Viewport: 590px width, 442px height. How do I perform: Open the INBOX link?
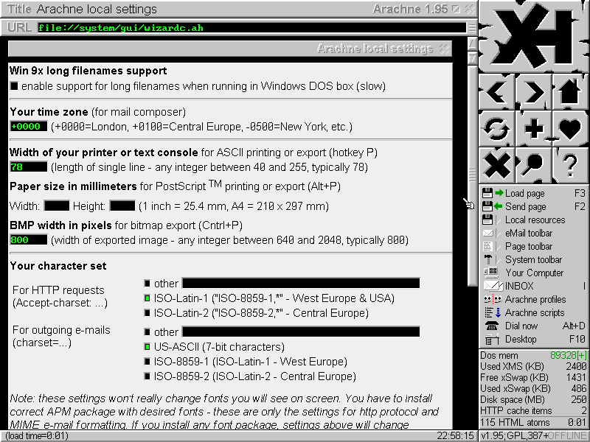click(x=519, y=286)
